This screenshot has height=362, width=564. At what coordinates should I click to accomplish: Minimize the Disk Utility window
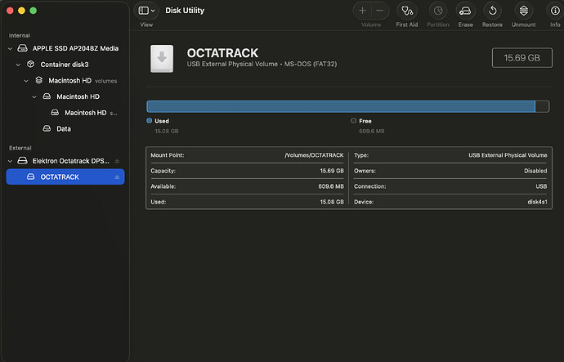(x=21, y=11)
